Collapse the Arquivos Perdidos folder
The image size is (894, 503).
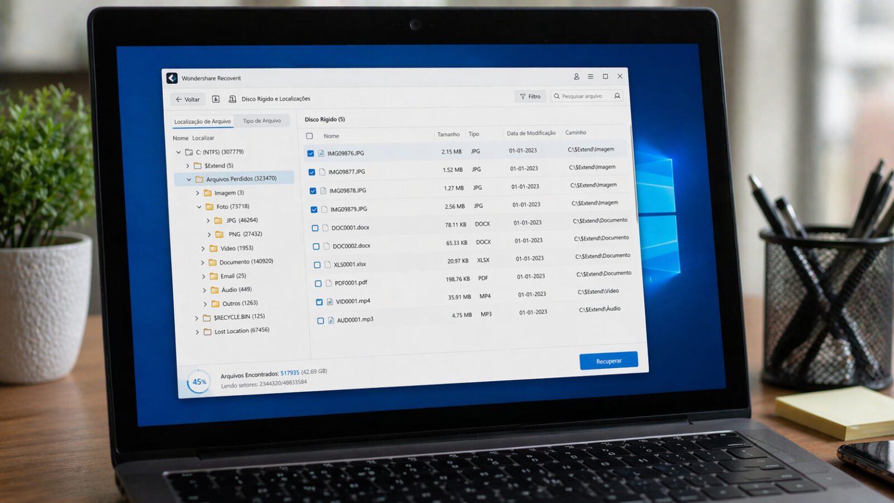click(189, 179)
